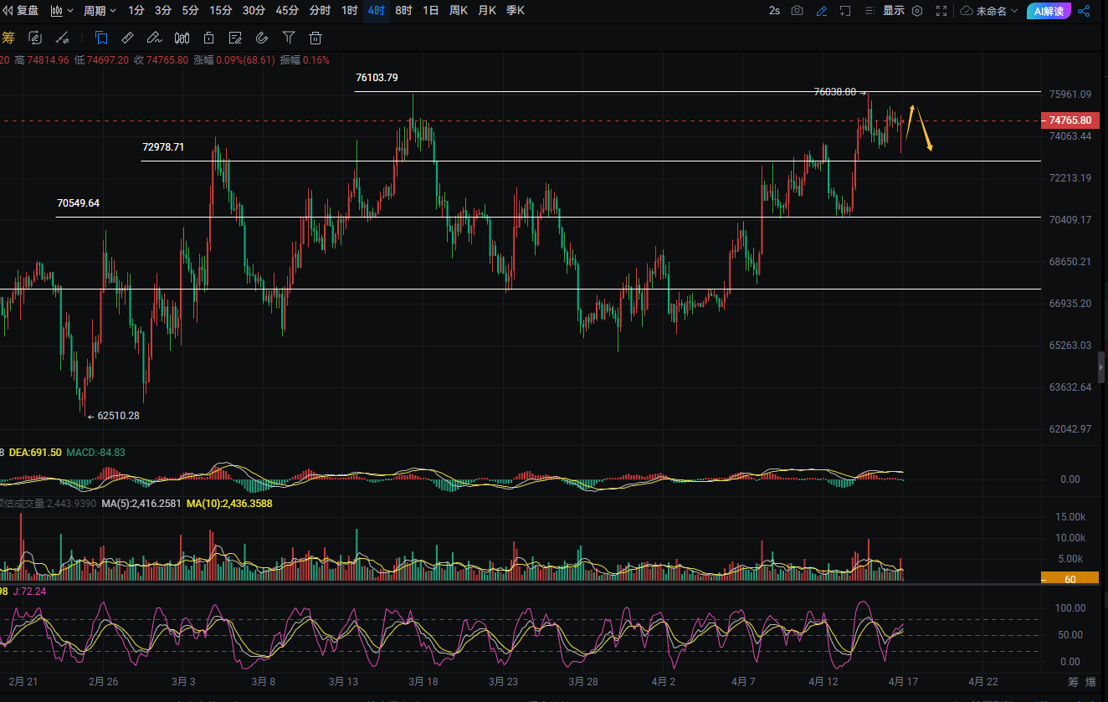This screenshot has height=702, width=1108.
Task: Click the camera screenshot icon
Action: pyautogui.click(x=797, y=11)
